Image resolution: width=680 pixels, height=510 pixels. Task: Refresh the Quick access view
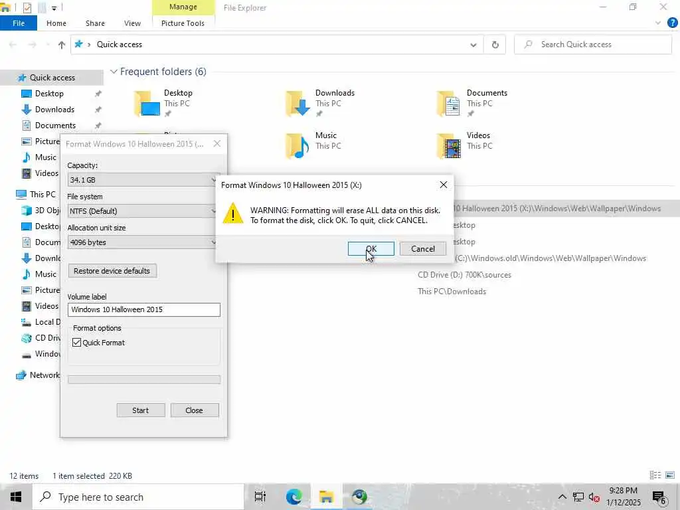pos(495,44)
